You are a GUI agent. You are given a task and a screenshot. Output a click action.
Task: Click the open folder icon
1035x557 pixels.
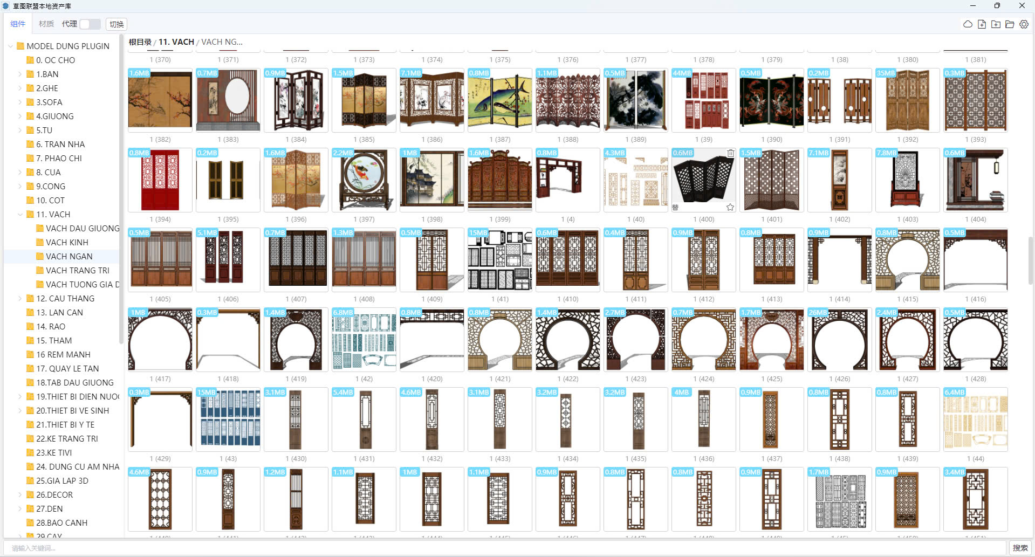[1010, 24]
